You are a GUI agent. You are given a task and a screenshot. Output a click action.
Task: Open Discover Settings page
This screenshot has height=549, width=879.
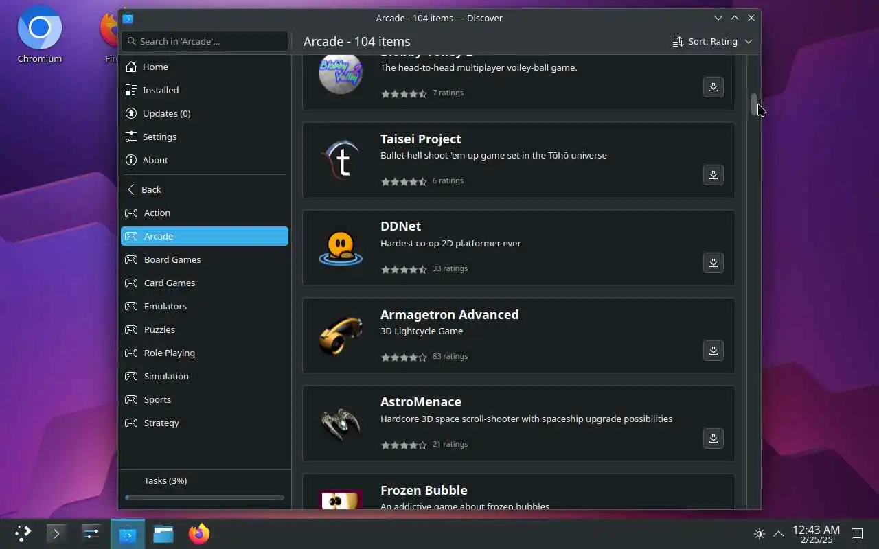205,137
